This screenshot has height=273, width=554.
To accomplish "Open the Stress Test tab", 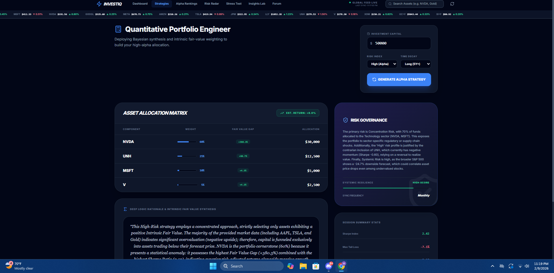I will click(x=234, y=4).
